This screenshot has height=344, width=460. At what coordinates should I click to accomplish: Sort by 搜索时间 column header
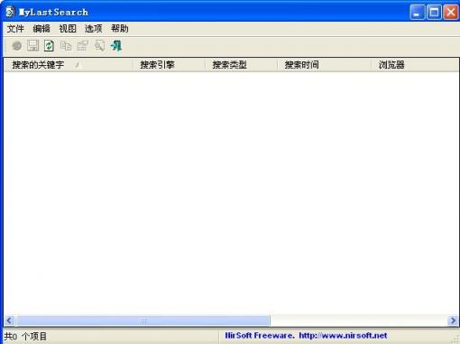(325, 65)
